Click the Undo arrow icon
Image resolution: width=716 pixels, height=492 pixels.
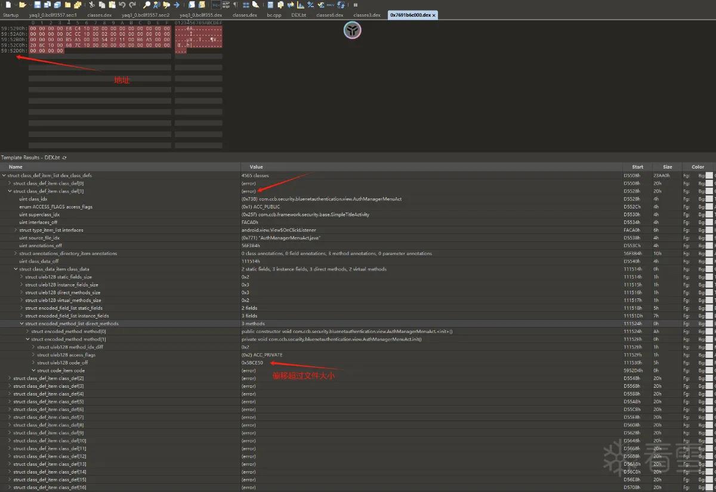tap(122, 5)
